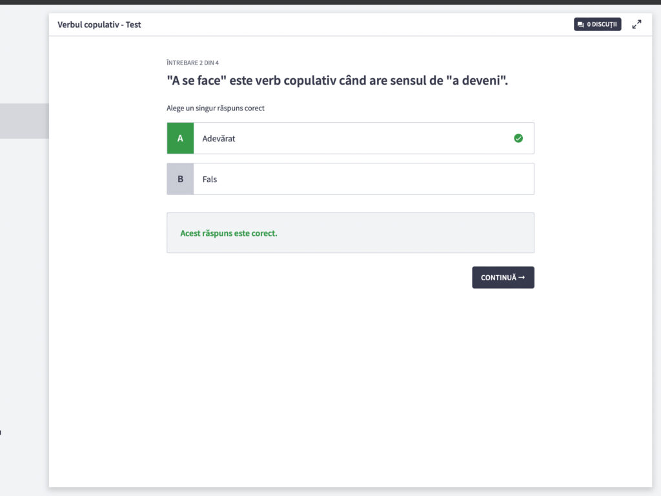Click the fullscreen expand arrows icon
The image size is (661, 496).
(636, 25)
